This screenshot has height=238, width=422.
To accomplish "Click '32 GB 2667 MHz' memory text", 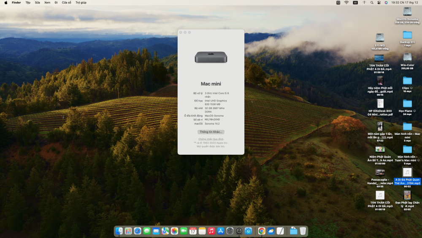I will point(214,108).
